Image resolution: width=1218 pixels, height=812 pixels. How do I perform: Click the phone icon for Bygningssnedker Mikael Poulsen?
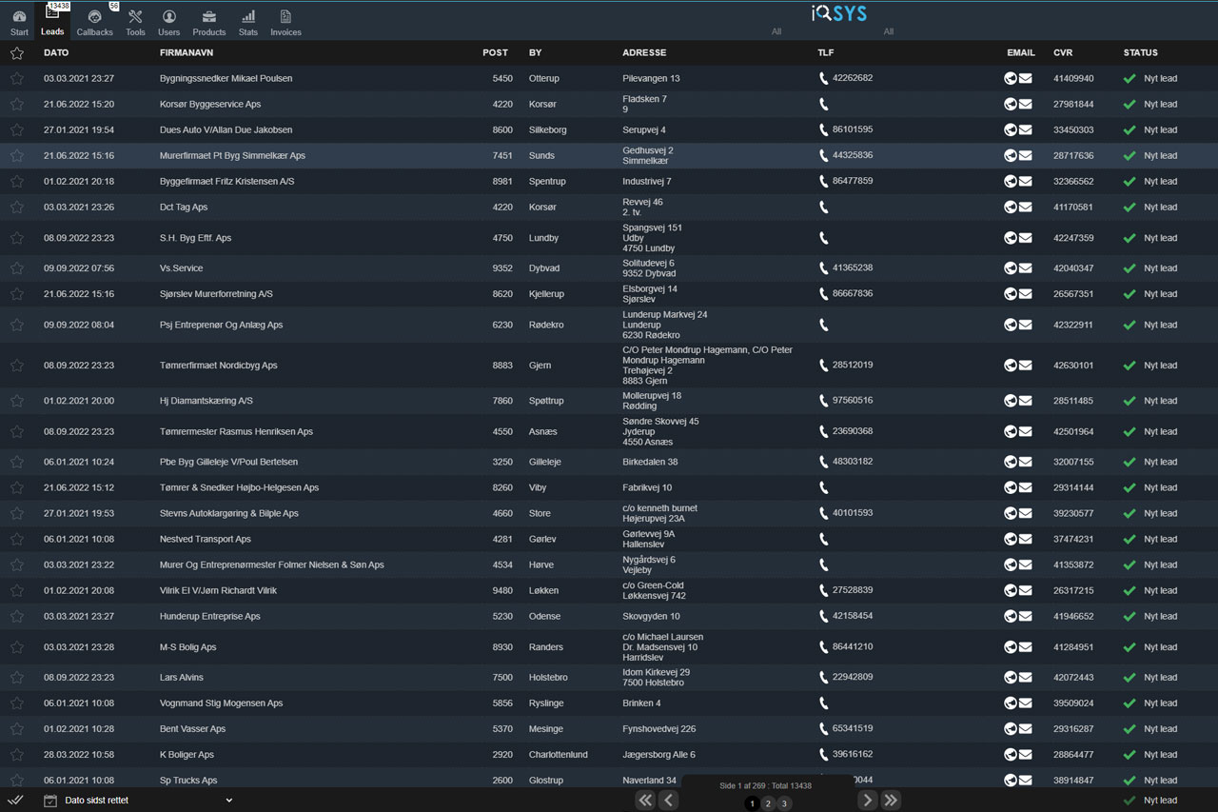tap(823, 78)
